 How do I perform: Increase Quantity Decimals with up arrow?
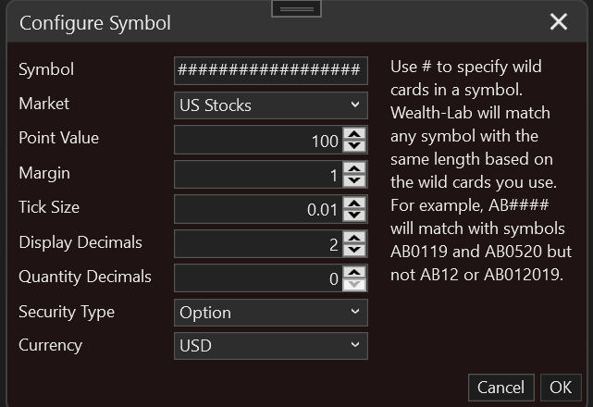click(354, 272)
